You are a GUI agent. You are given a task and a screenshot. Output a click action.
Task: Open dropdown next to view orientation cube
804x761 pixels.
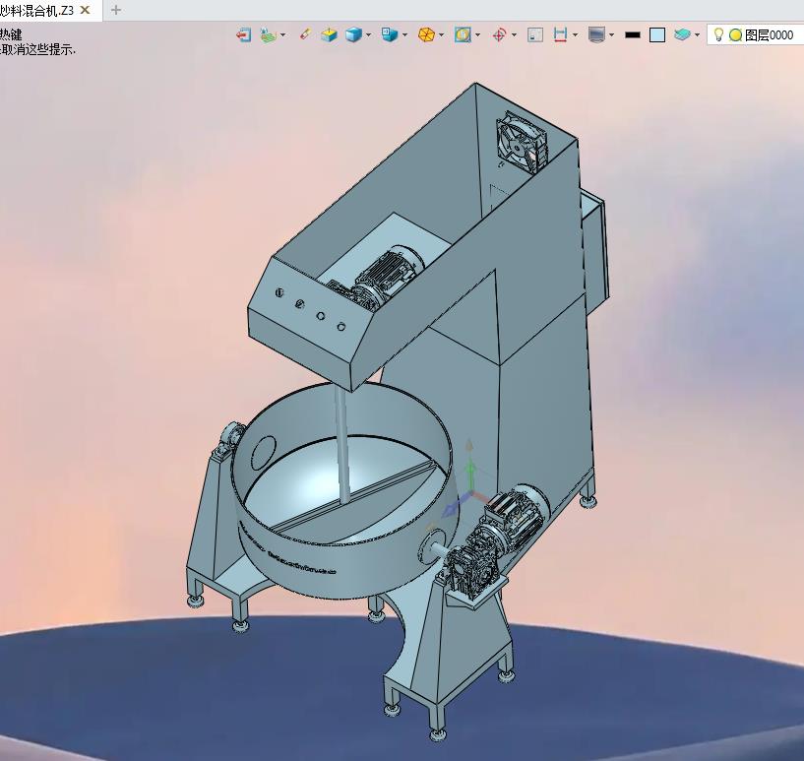click(x=405, y=34)
